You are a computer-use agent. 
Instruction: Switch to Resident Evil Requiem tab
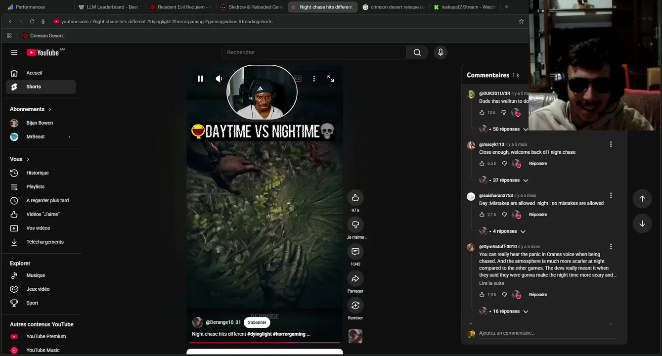180,7
